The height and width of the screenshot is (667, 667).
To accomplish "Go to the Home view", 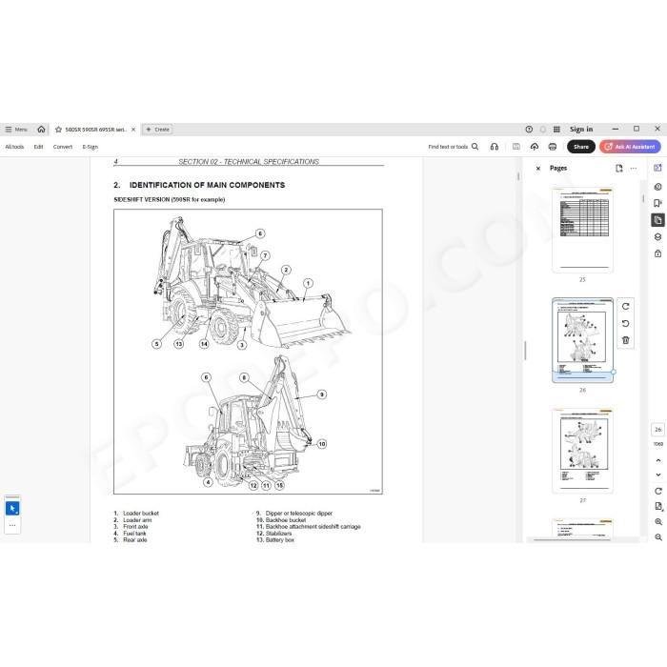I will pyautogui.click(x=41, y=130).
